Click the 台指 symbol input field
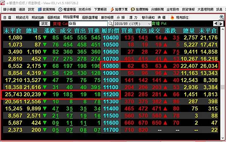 pos(88,23)
